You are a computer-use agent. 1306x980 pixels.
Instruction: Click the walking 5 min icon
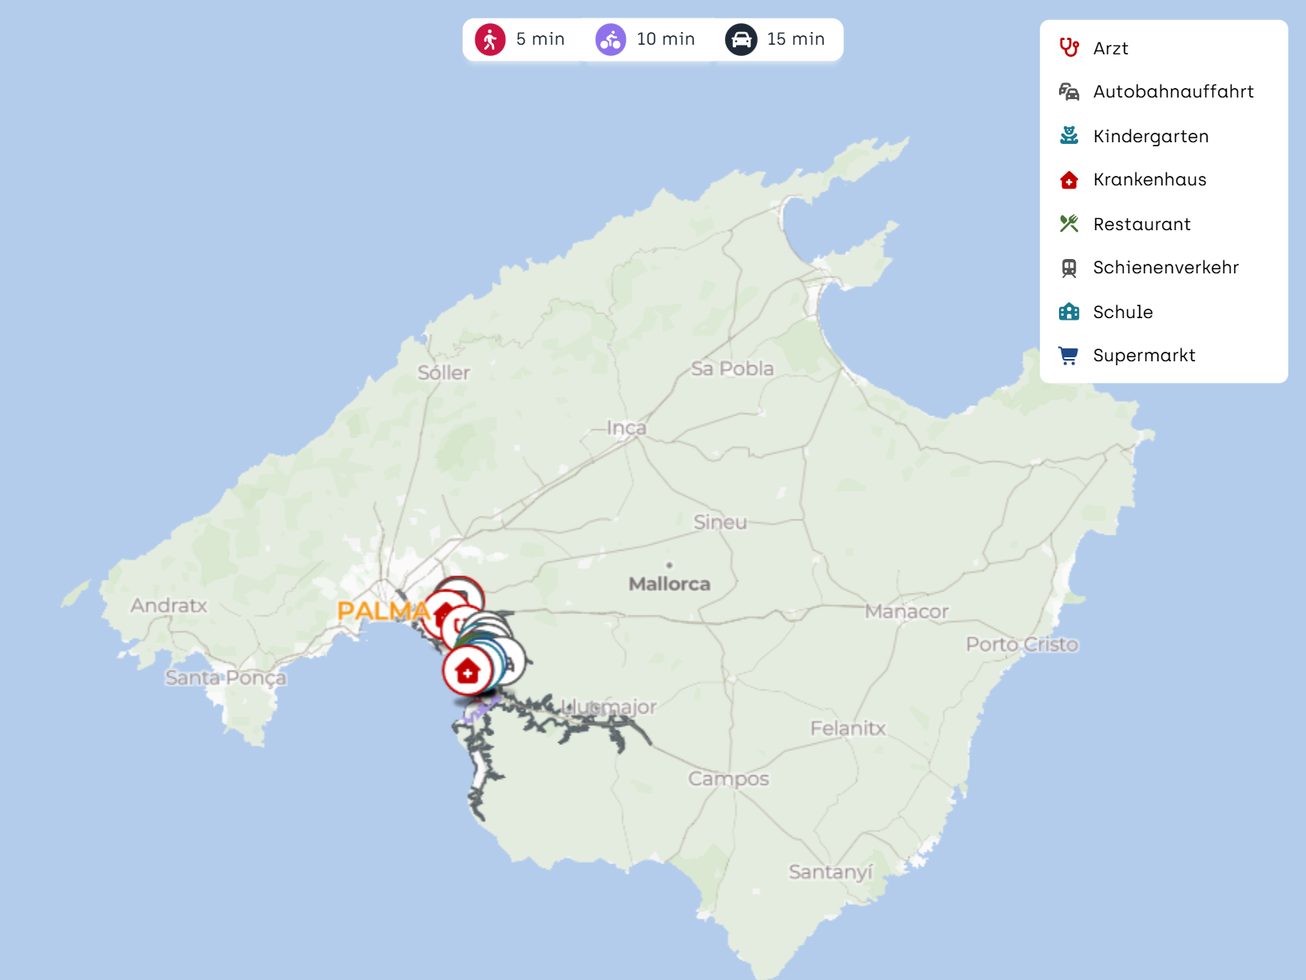(x=490, y=39)
